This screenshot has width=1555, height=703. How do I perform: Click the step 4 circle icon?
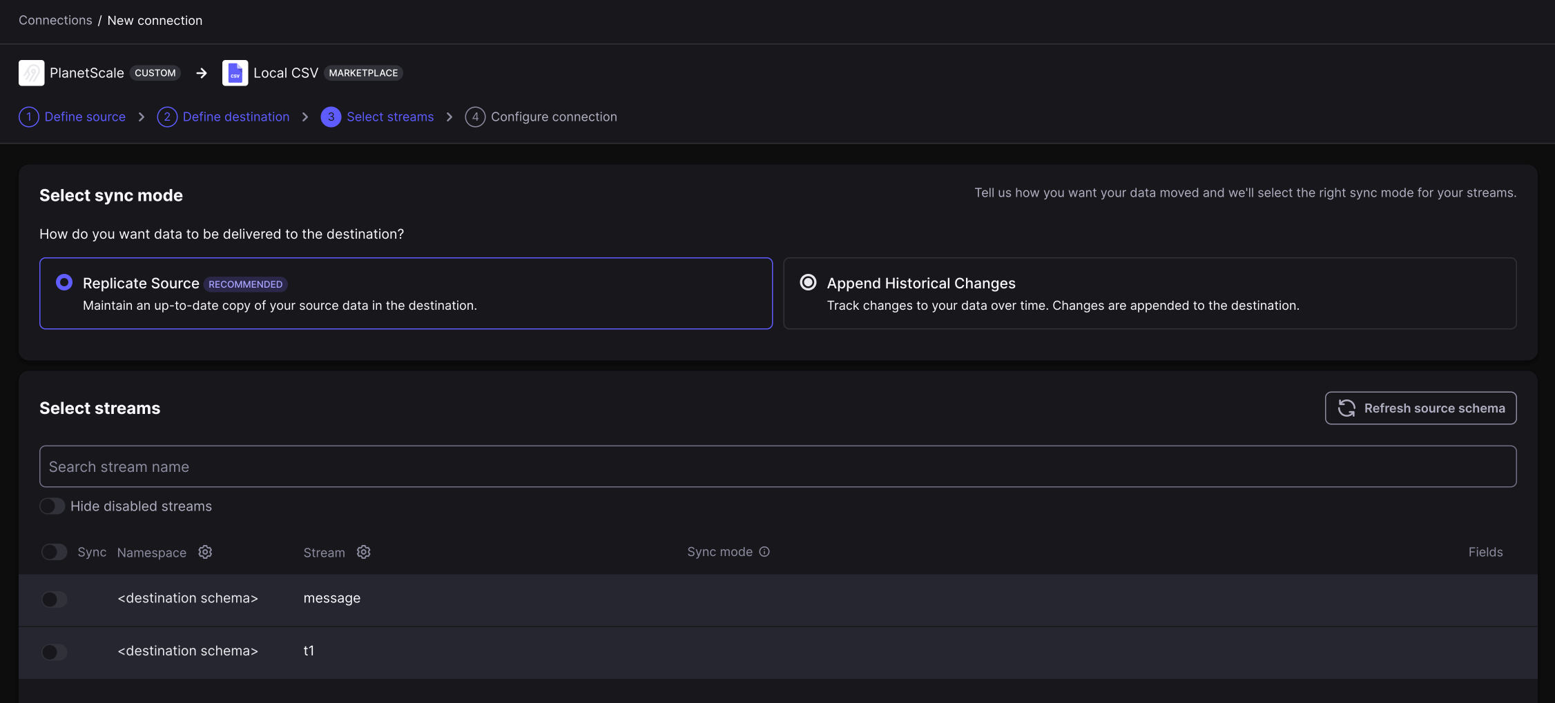475,117
